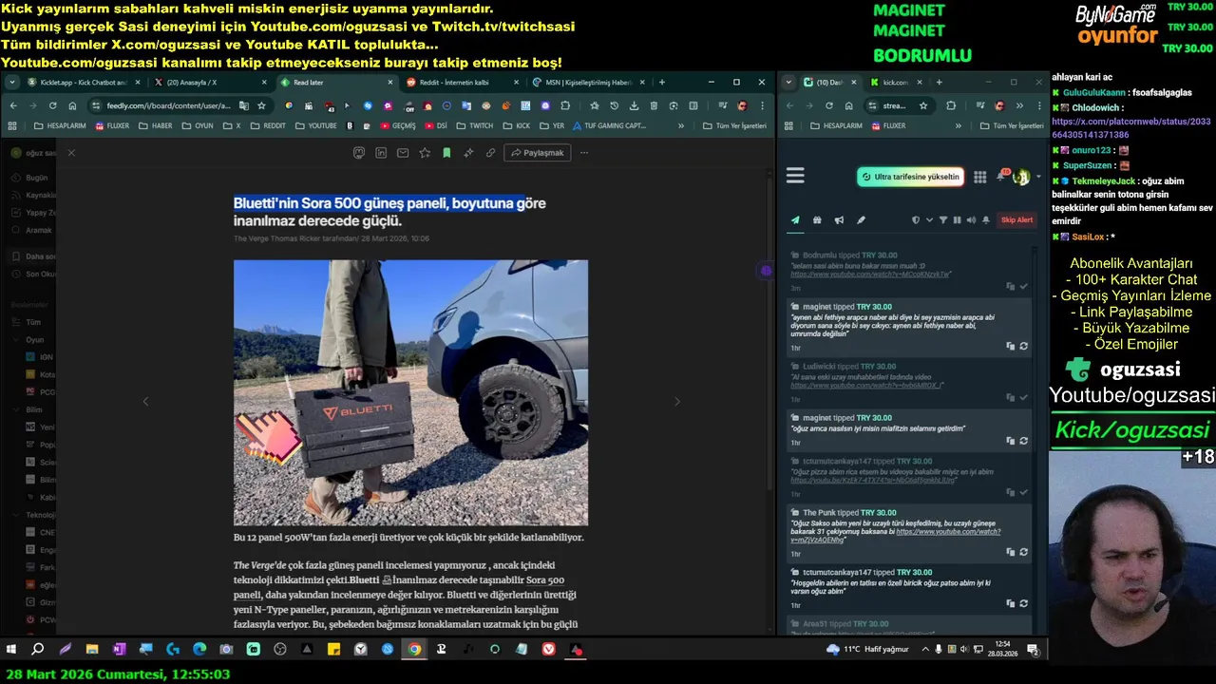Copy the article link with the chain icon
Viewport: 1216px width, 684px height.
[490, 152]
